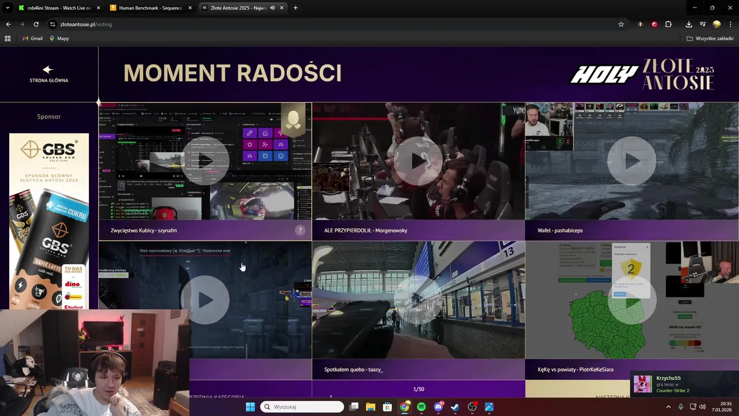Select the Wafel - pashabiceps title

[x=560, y=230]
